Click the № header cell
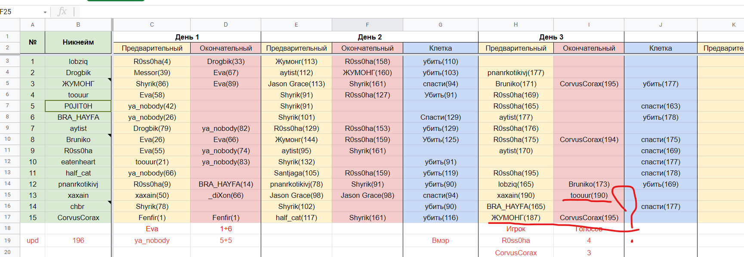 [x=33, y=42]
